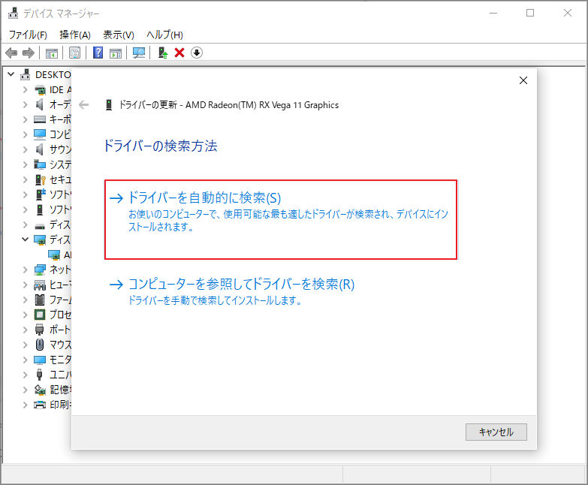
Task: Expand the 記憶 storage category chevron
Action: click(x=25, y=390)
